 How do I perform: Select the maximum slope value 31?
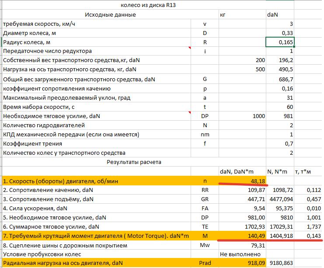coord(280,98)
